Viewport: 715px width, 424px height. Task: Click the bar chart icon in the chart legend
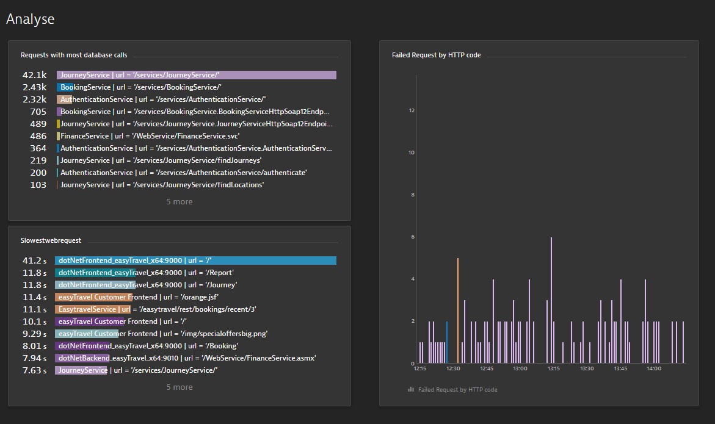tap(411, 389)
